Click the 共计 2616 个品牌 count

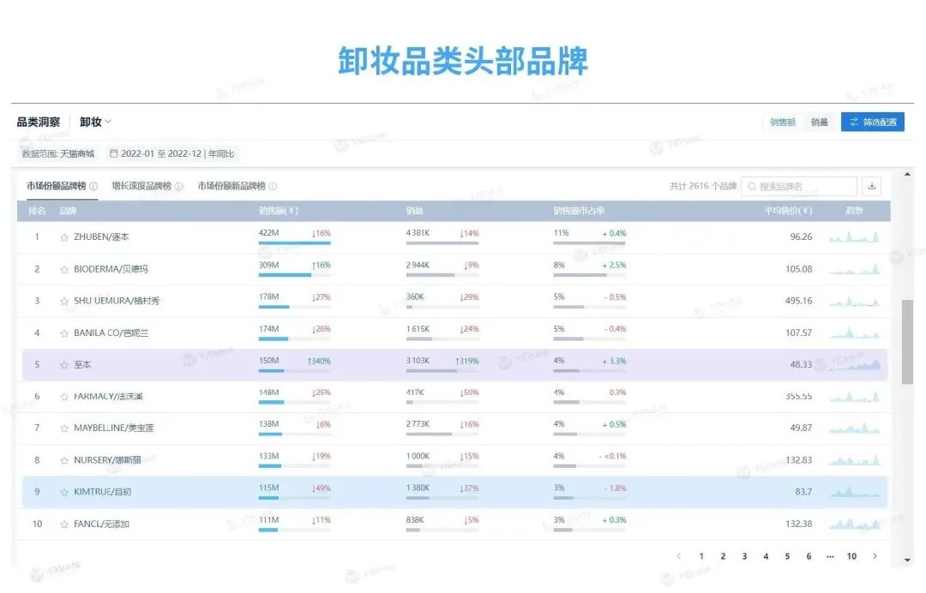[703, 187]
